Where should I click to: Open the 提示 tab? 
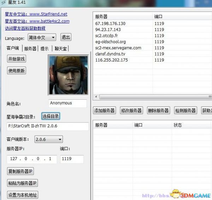[x=45, y=49]
